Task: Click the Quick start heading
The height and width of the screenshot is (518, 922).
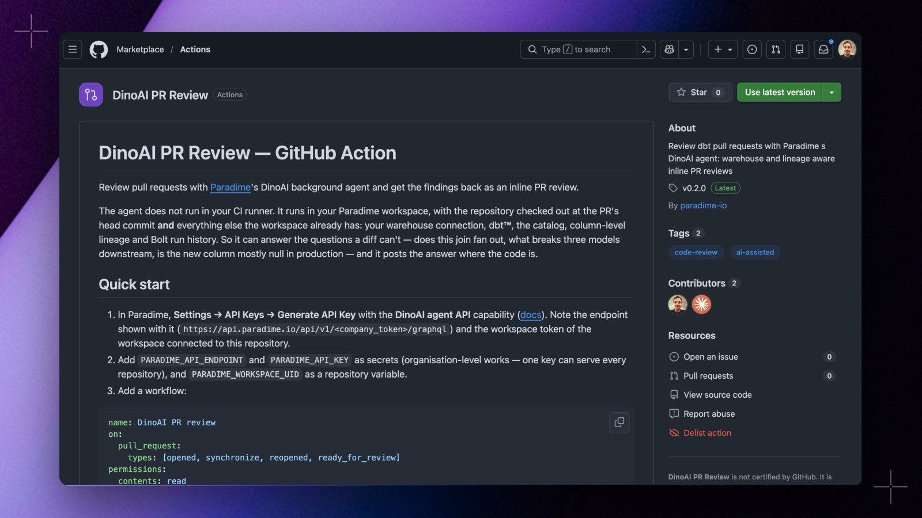Action: point(134,284)
